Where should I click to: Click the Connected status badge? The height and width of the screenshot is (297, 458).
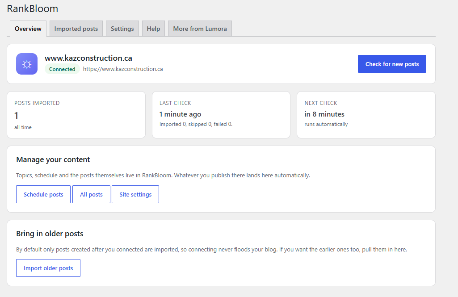point(62,69)
